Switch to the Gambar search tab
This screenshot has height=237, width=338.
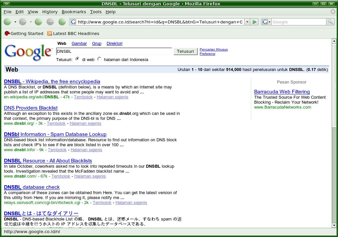point(79,43)
